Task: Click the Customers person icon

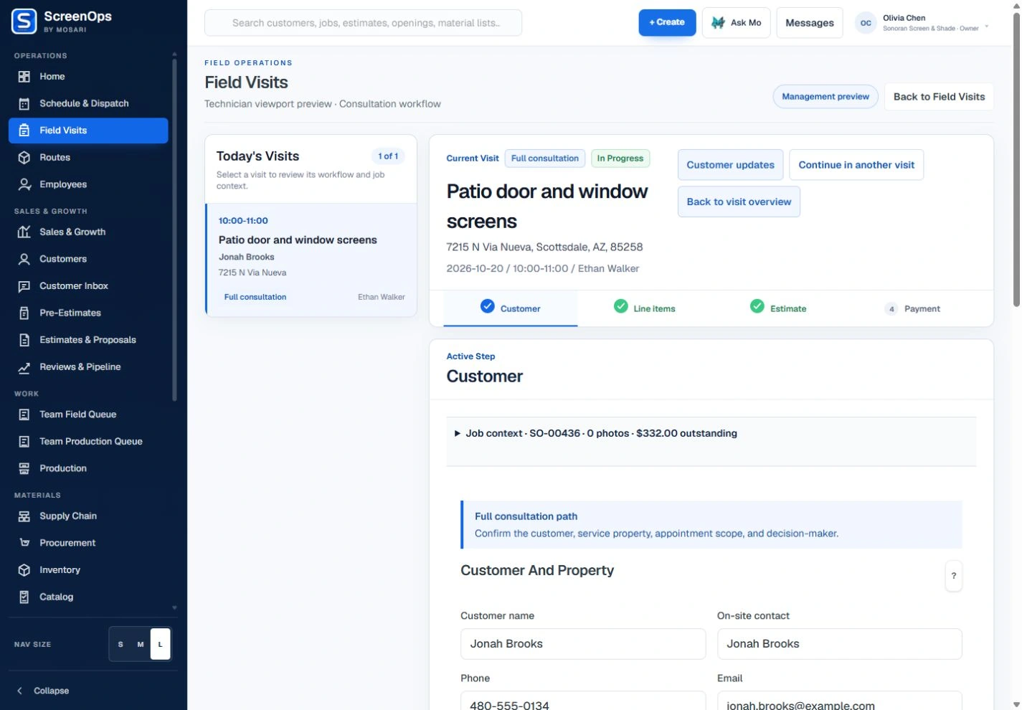Action: coord(24,259)
